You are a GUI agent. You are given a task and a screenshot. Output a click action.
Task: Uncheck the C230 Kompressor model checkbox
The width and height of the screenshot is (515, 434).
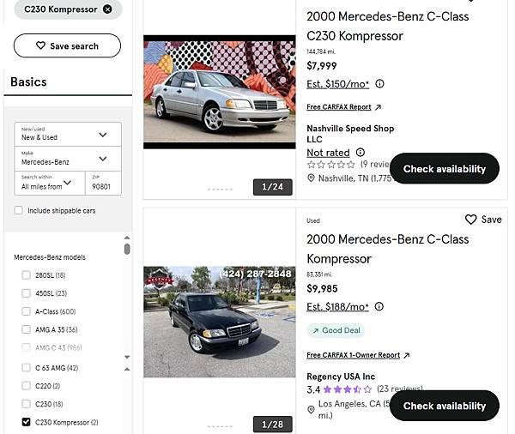(26, 422)
